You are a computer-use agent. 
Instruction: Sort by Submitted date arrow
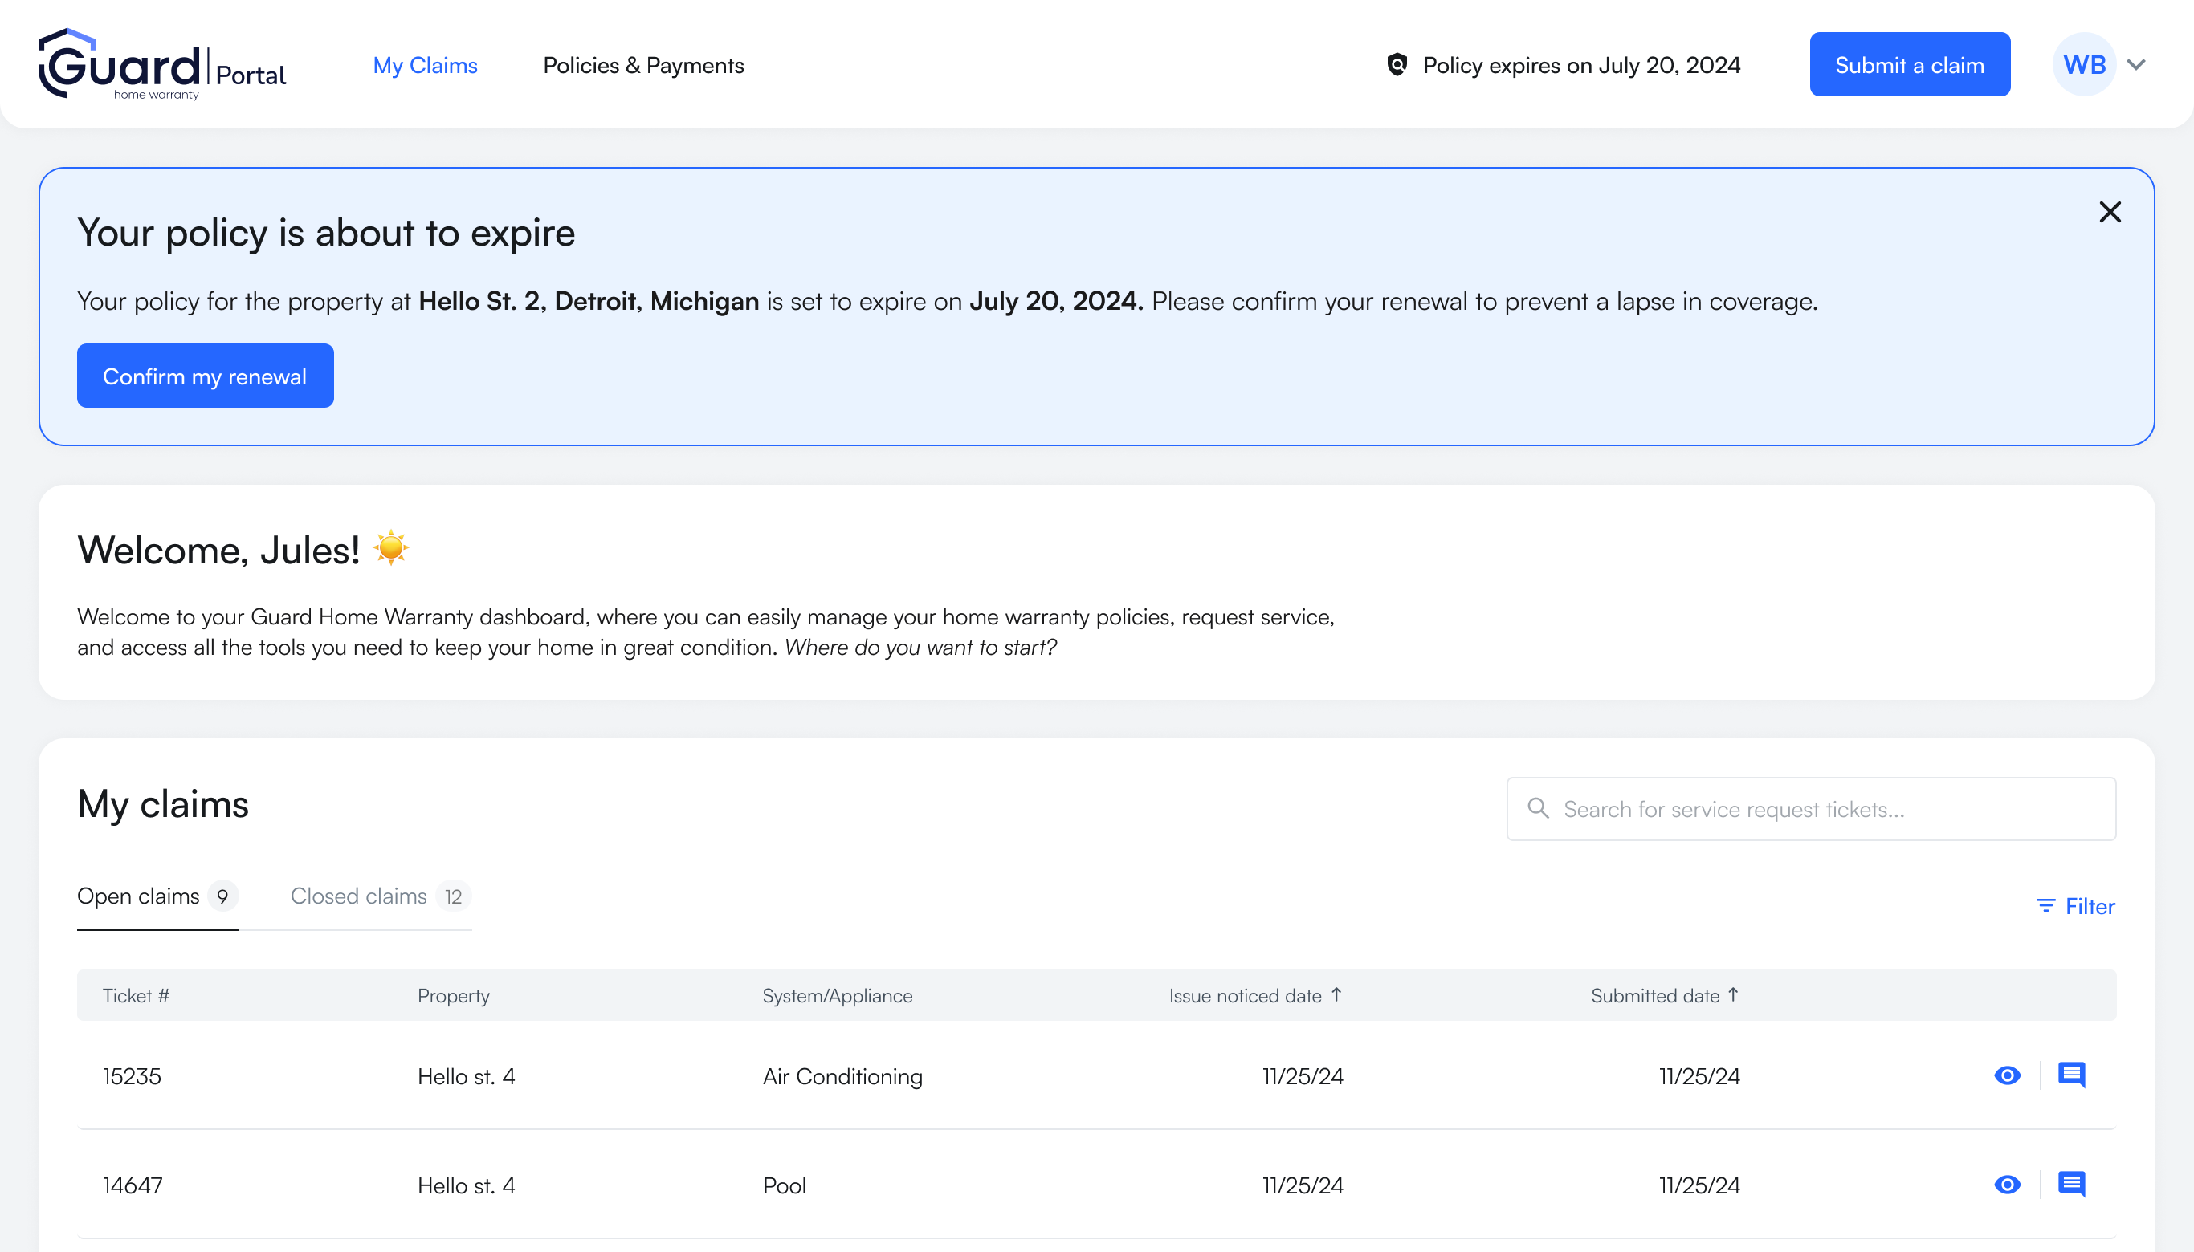coord(1733,995)
